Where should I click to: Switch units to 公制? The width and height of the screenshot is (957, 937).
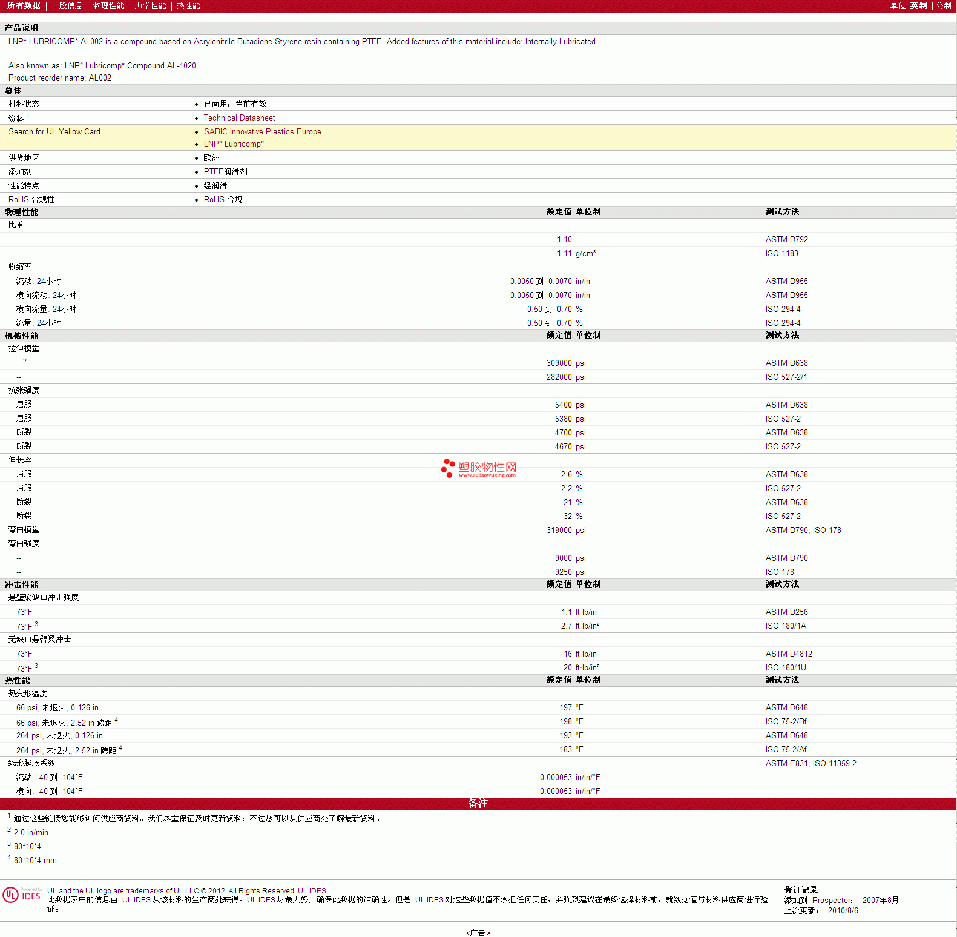click(x=944, y=6)
